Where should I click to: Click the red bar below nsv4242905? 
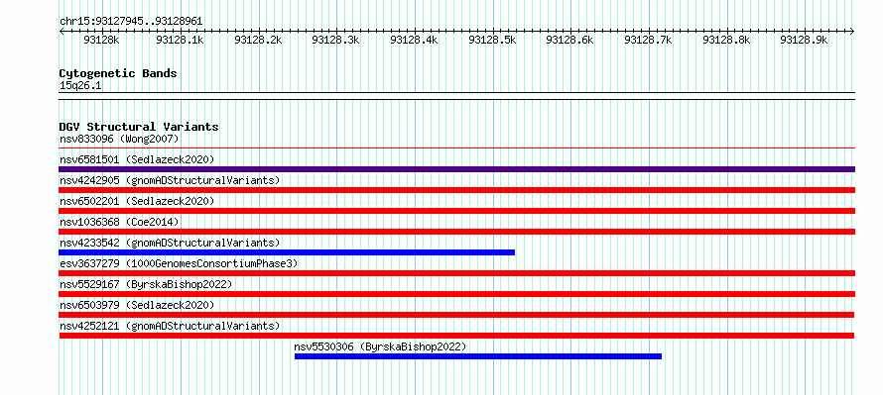click(456, 190)
